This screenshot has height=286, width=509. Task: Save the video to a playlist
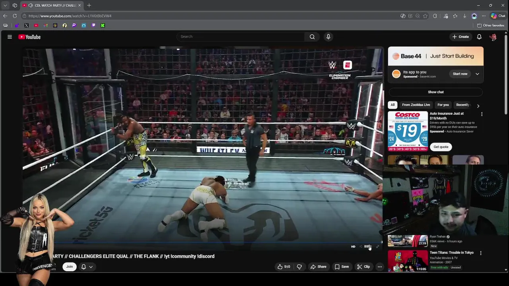click(342, 267)
